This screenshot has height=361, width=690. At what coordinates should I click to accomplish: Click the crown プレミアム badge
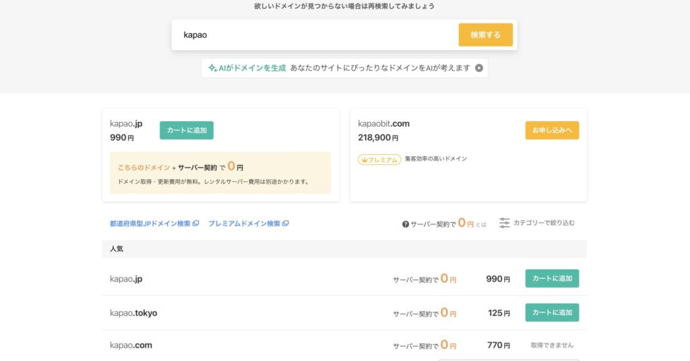pos(379,160)
